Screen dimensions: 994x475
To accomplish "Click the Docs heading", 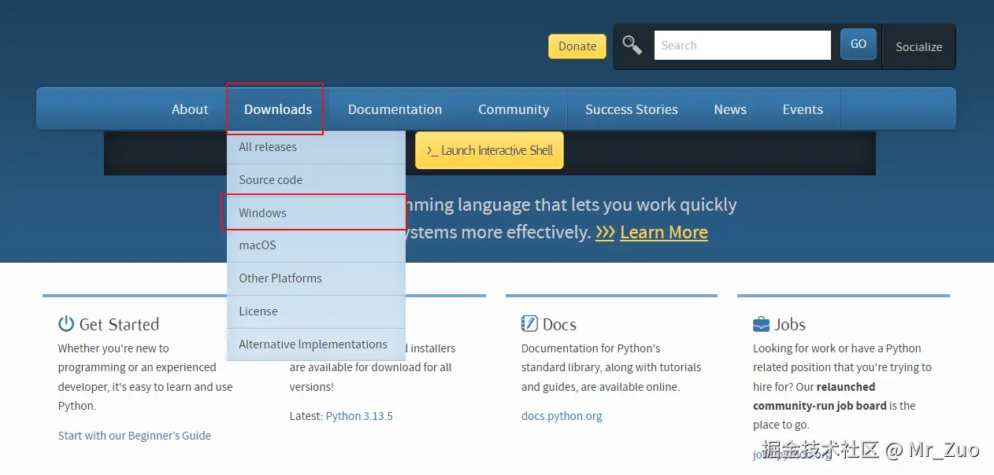I will pyautogui.click(x=559, y=325).
